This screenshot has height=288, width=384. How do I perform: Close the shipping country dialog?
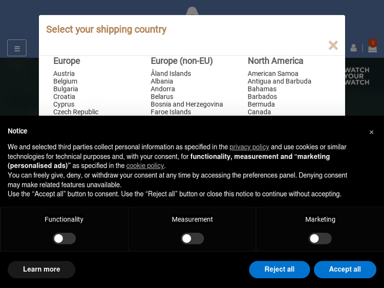tap(333, 46)
